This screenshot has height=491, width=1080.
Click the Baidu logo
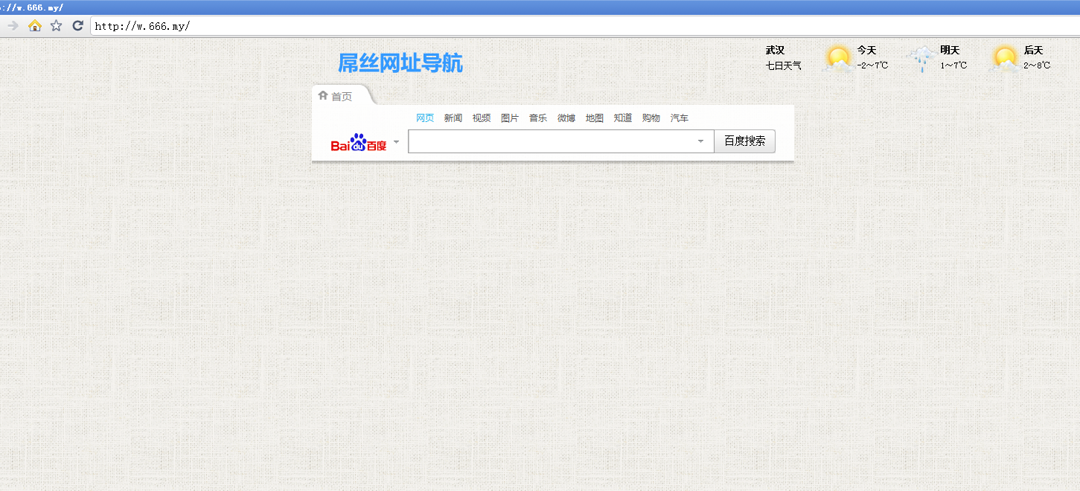(x=359, y=142)
